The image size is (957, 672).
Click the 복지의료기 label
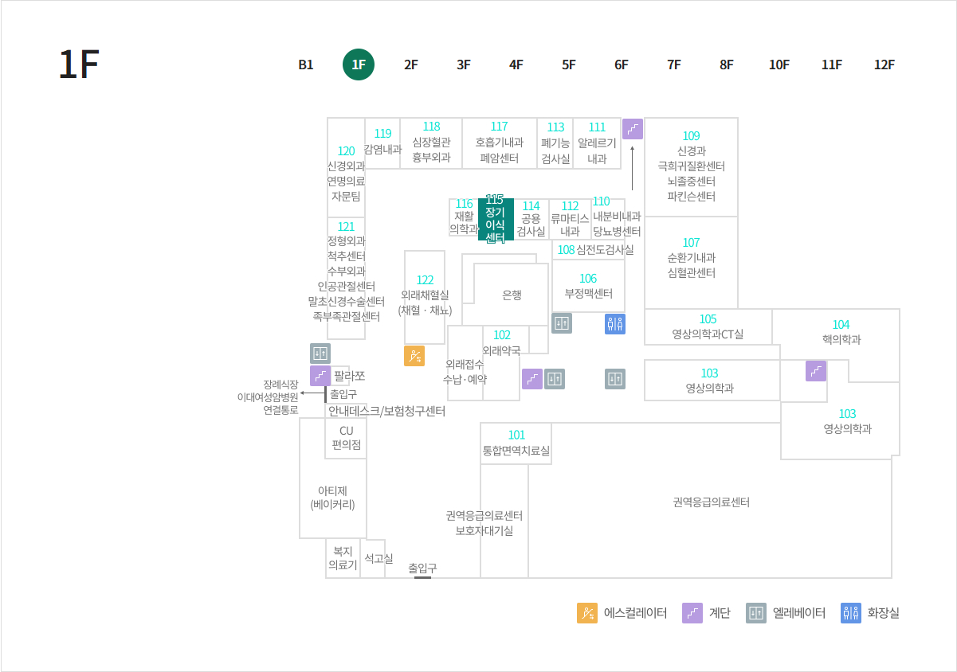343,558
